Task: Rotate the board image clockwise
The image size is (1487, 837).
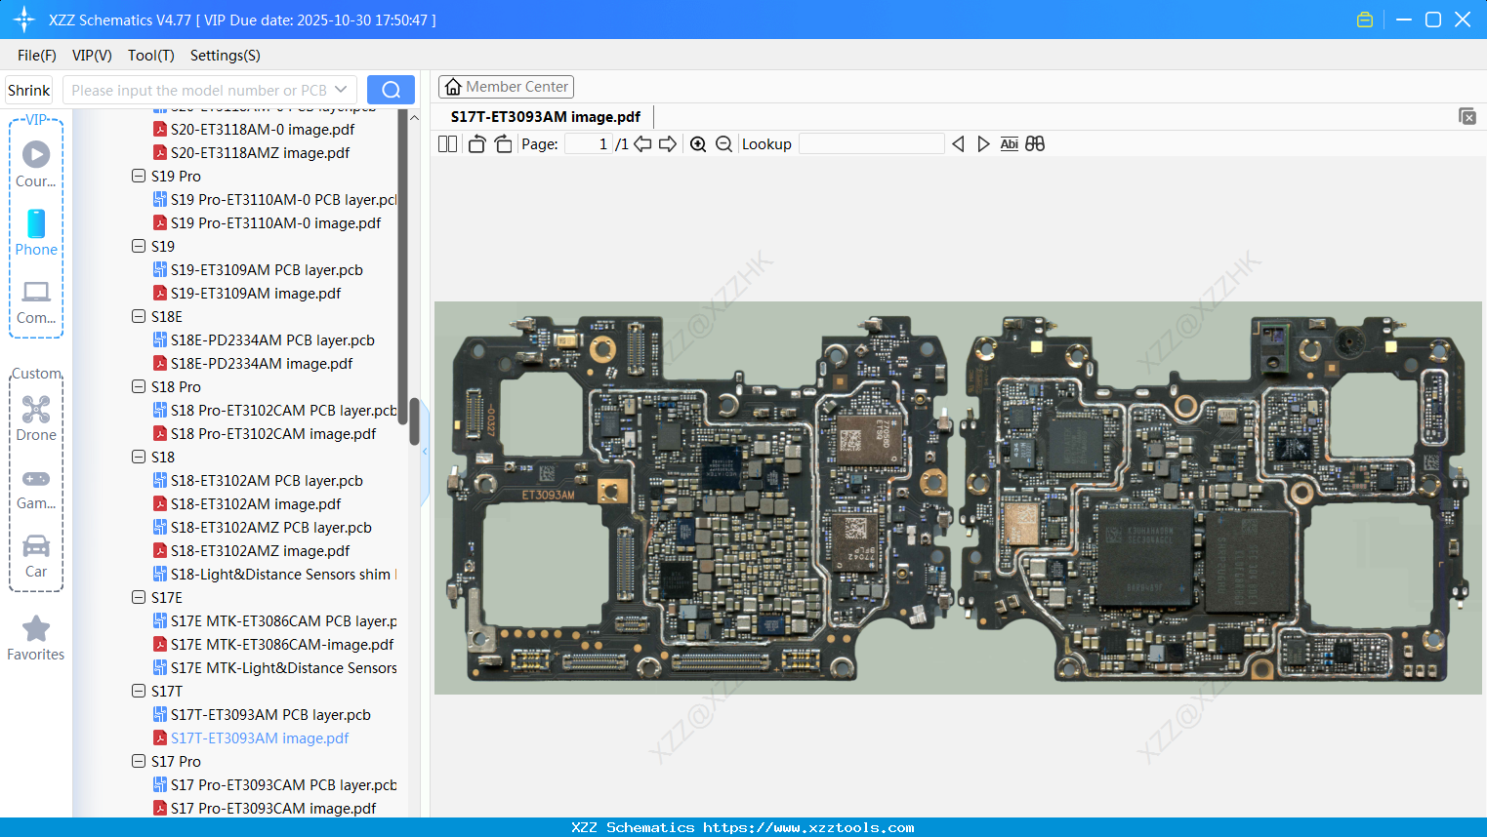Action: (x=503, y=143)
